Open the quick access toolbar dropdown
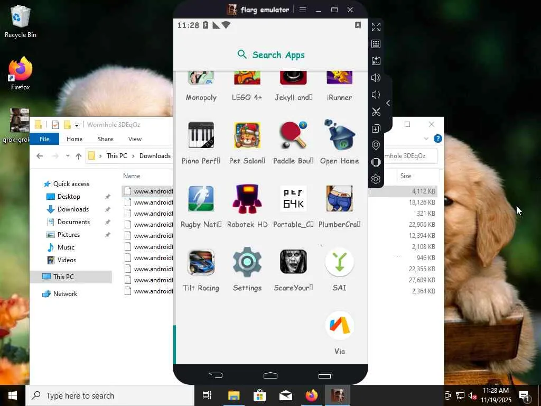 point(77,125)
